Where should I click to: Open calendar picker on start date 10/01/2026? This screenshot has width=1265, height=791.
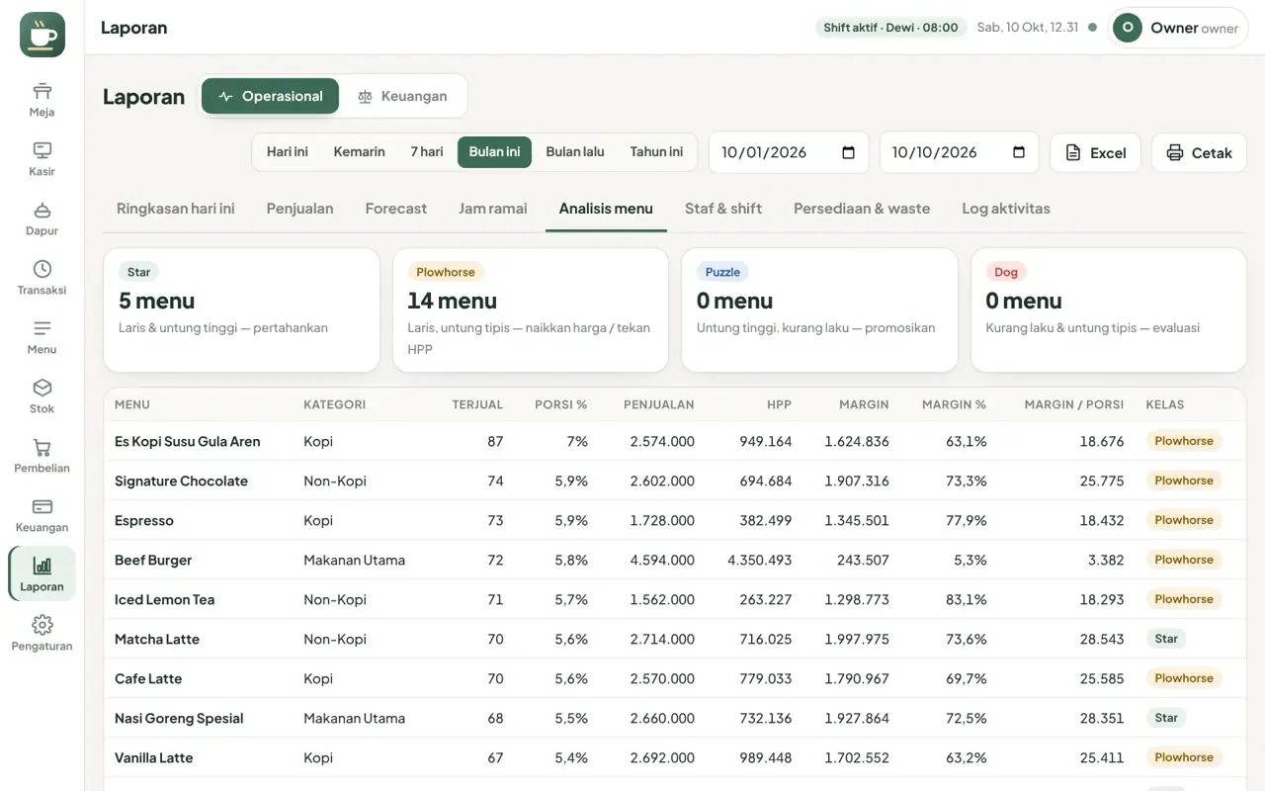click(848, 152)
